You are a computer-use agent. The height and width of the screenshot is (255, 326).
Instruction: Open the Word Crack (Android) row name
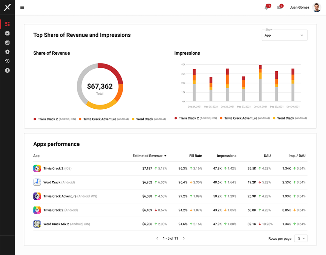click(x=59, y=182)
